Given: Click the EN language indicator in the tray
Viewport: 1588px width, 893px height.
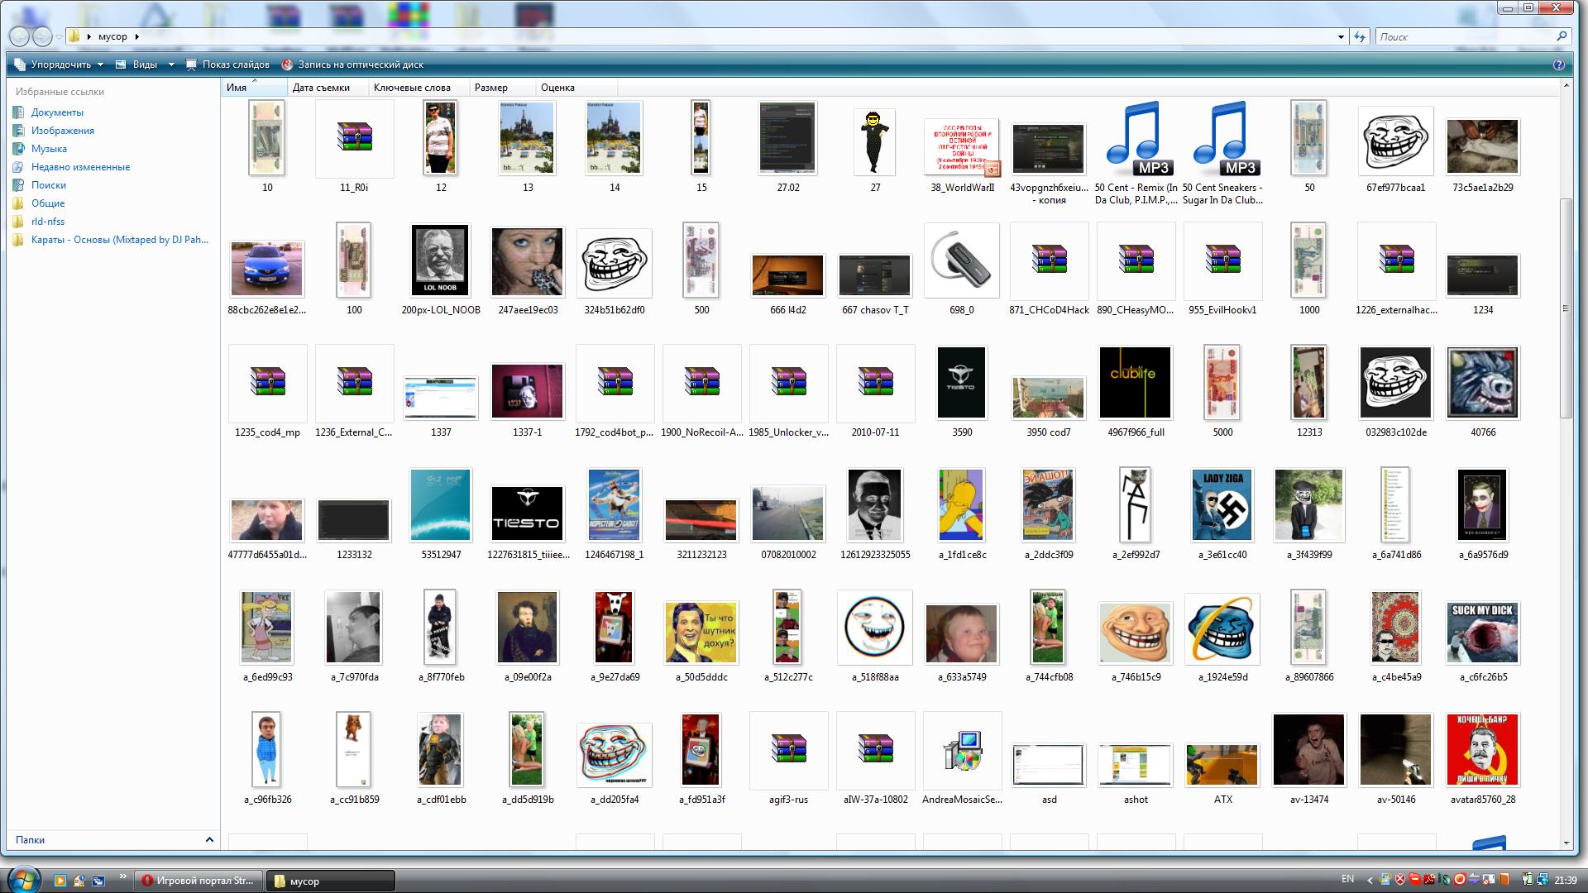Looking at the screenshot, I should point(1347,880).
